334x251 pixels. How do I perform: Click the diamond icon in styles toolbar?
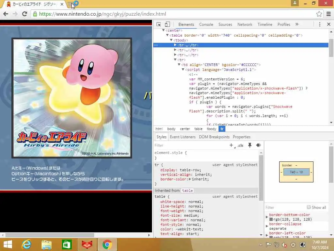258,145
